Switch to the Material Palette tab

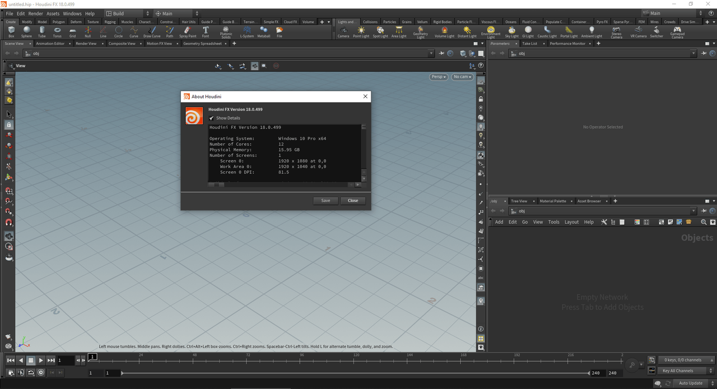(x=553, y=201)
